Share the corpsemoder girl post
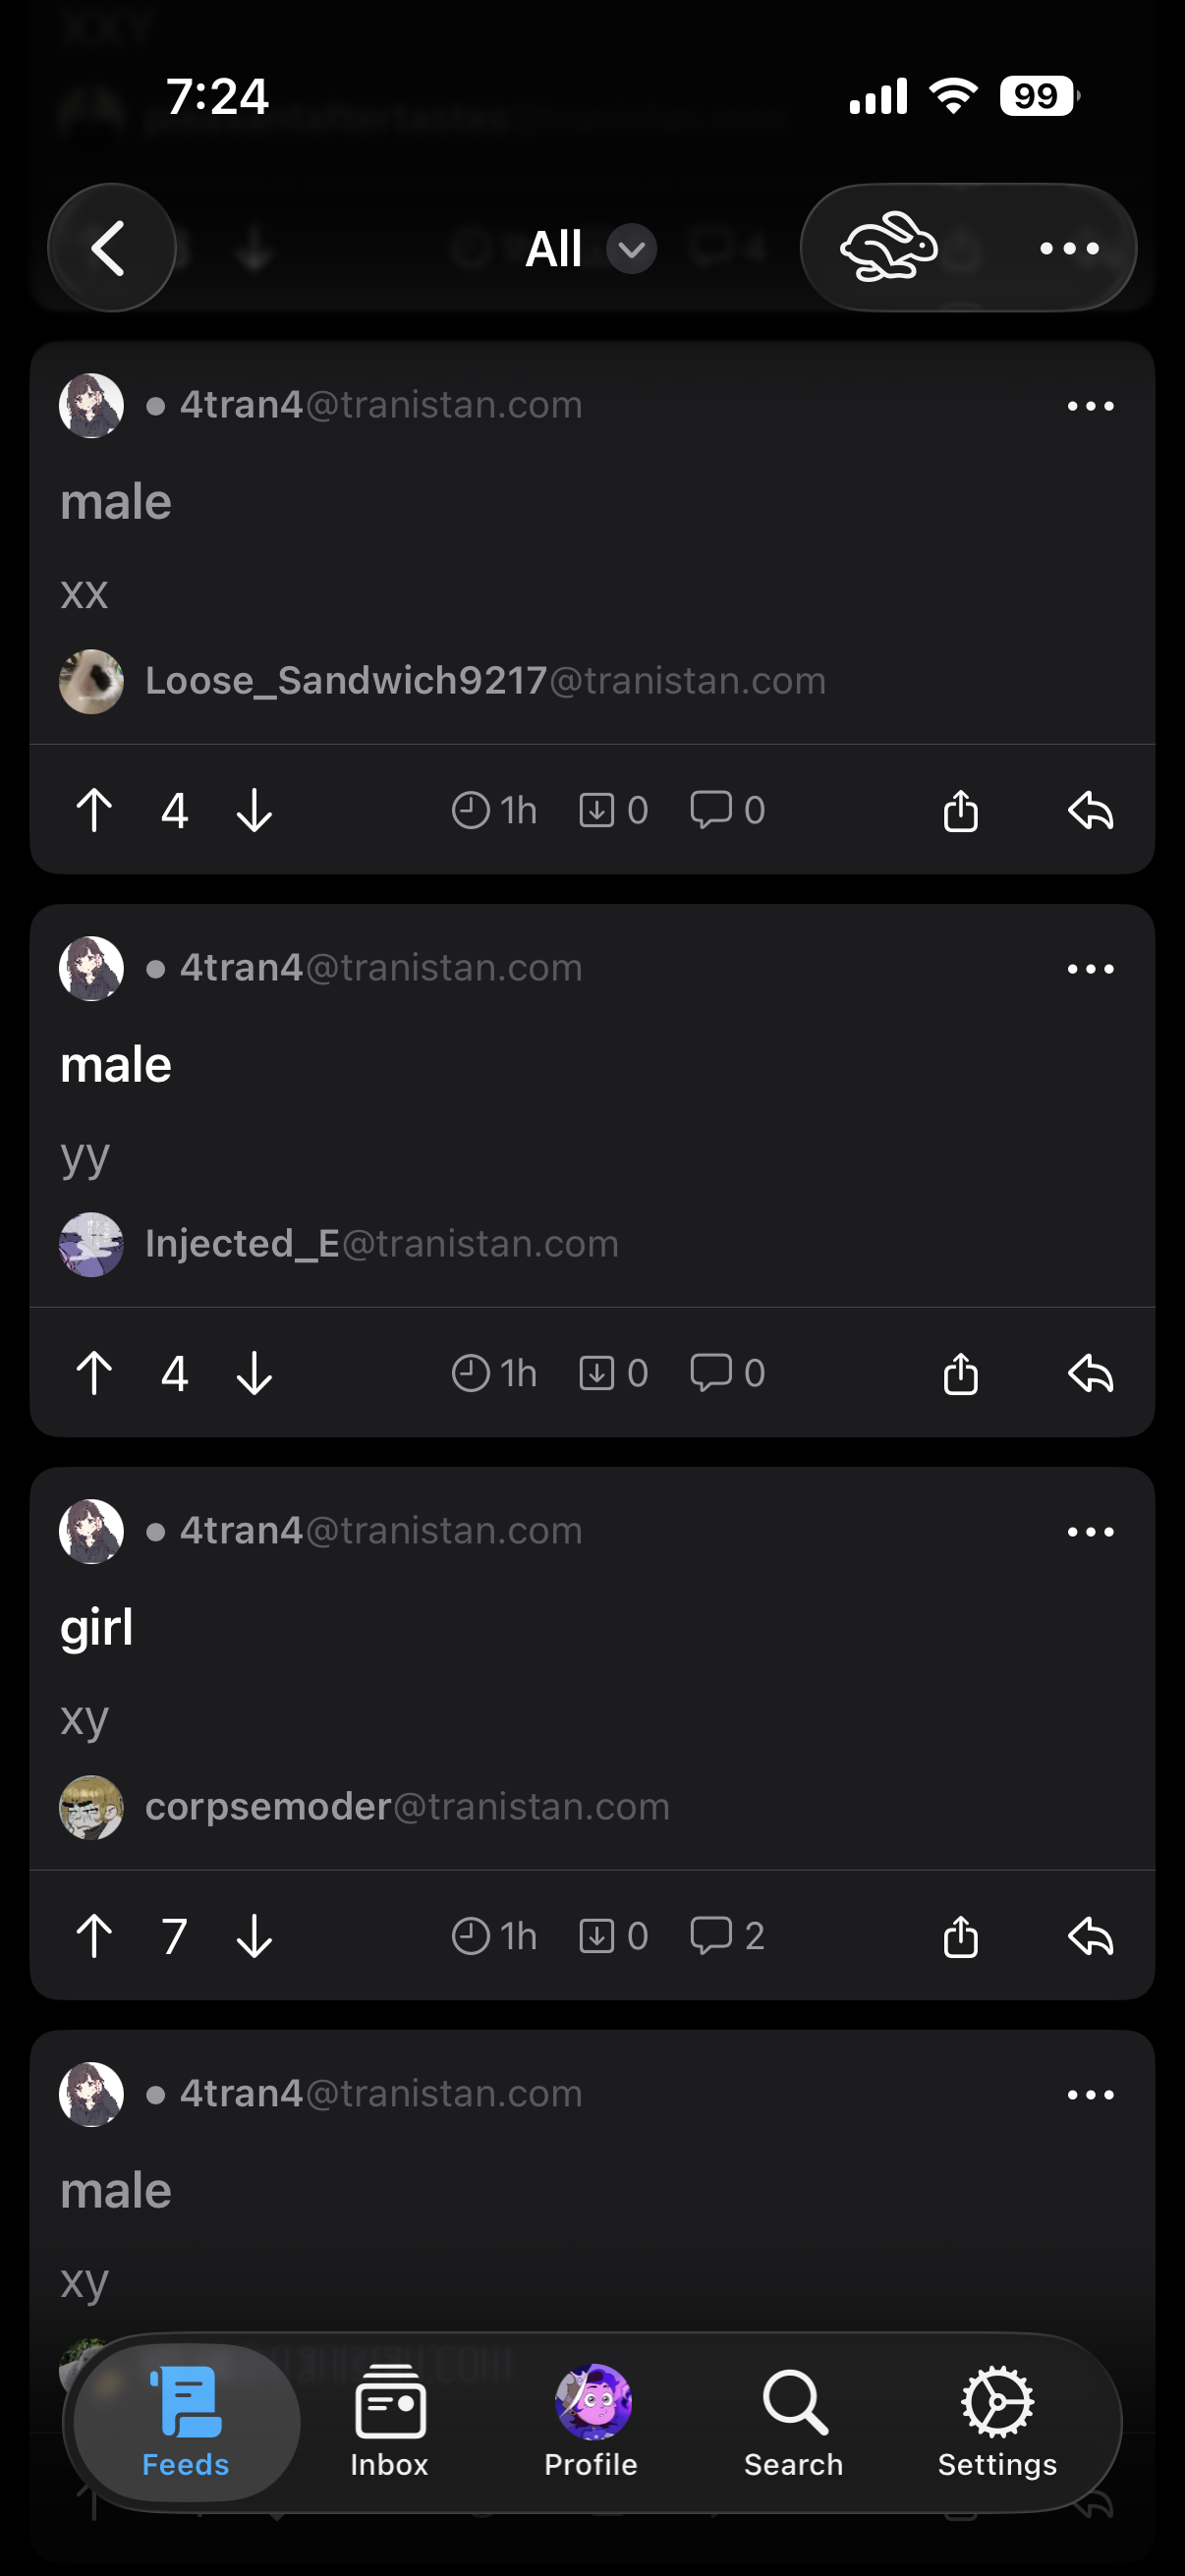This screenshot has width=1185, height=2576. (x=960, y=1936)
